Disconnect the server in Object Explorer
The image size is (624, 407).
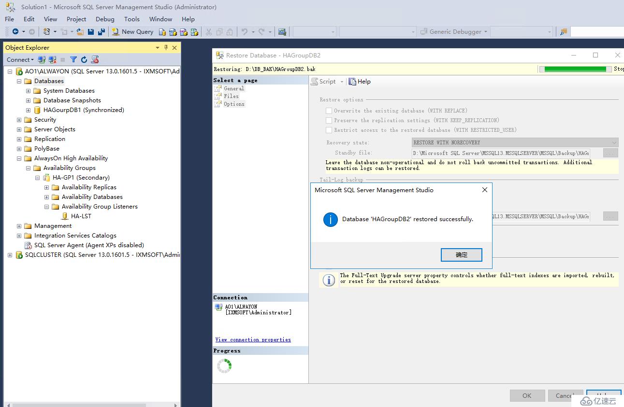tap(52, 59)
